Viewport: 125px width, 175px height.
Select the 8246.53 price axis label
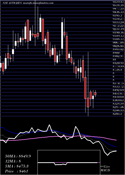click(x=118, y=111)
